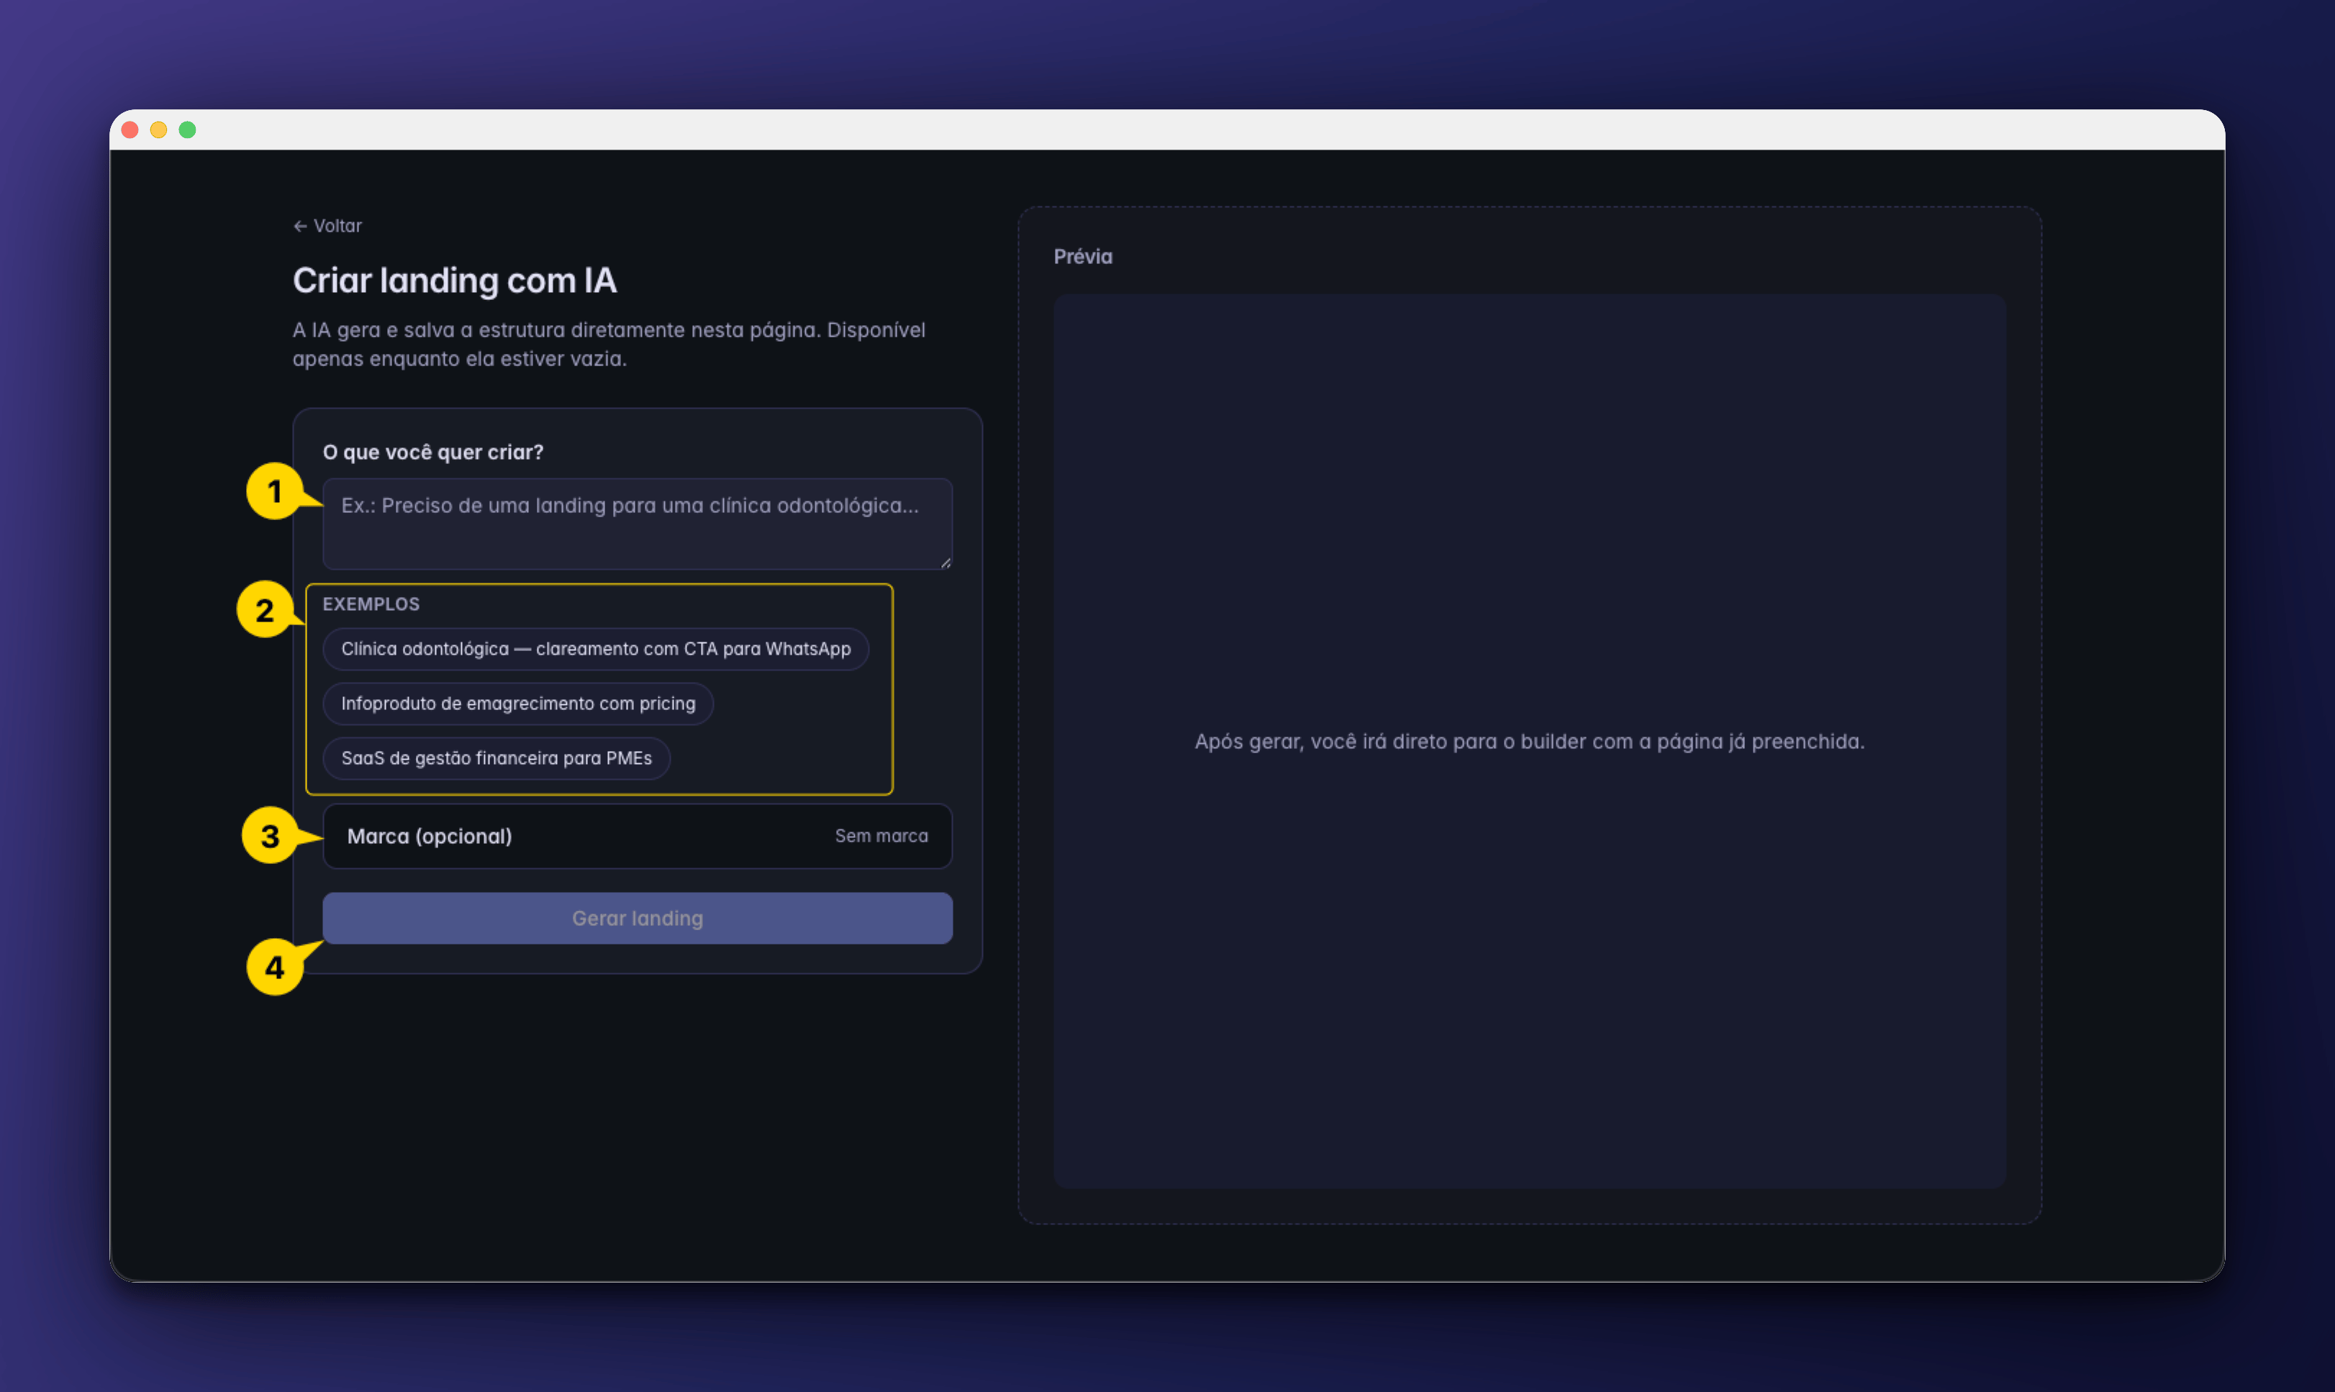Expand the Marca (opcional) selector
The image size is (2335, 1392).
(x=637, y=836)
